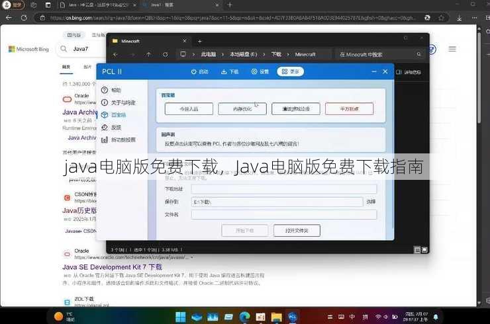Open About and thanks (关于与鸣谢) page
Viewport: 490px width, 324px height.
click(119, 102)
